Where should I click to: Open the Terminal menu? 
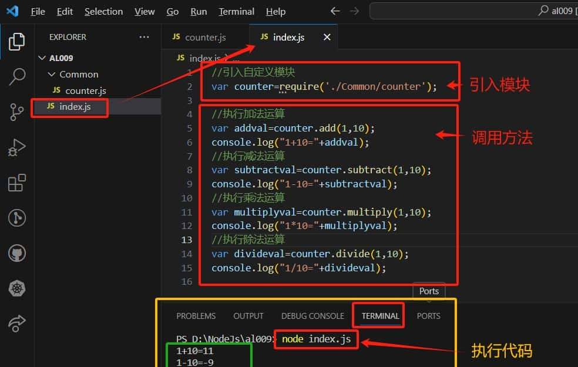click(236, 11)
